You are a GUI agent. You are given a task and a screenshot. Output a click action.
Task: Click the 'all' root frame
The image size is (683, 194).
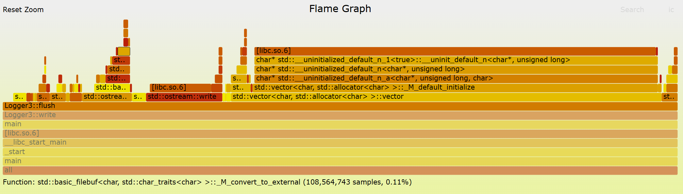[340, 170]
